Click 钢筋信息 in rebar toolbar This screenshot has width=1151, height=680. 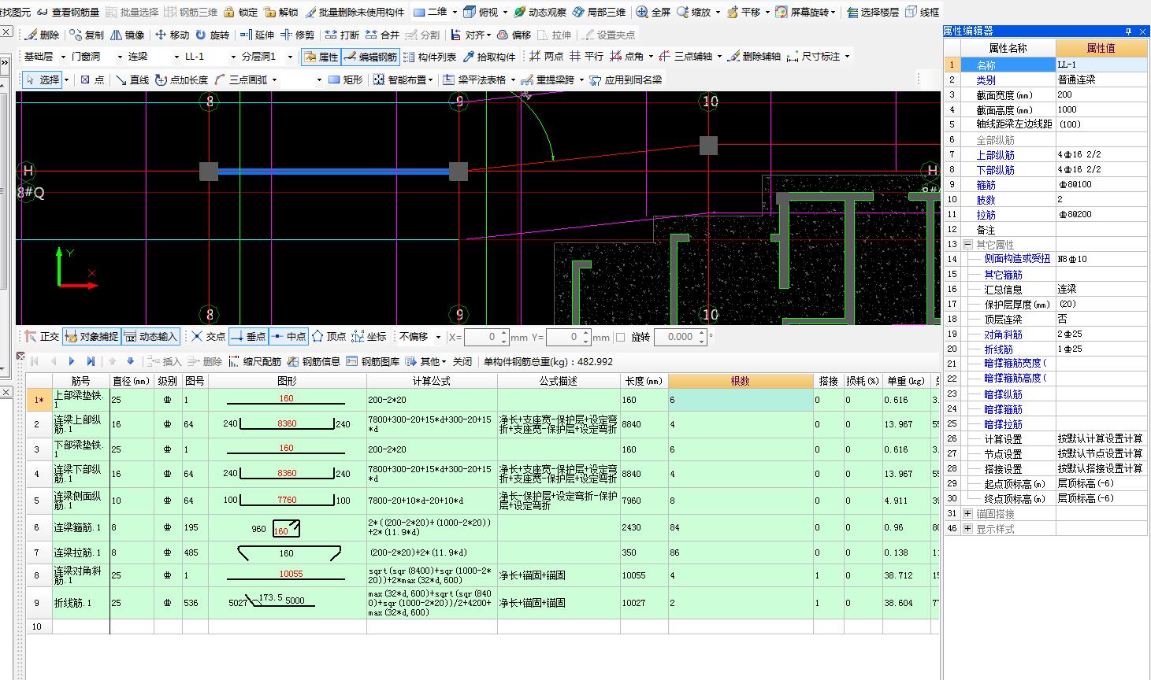pos(314,361)
